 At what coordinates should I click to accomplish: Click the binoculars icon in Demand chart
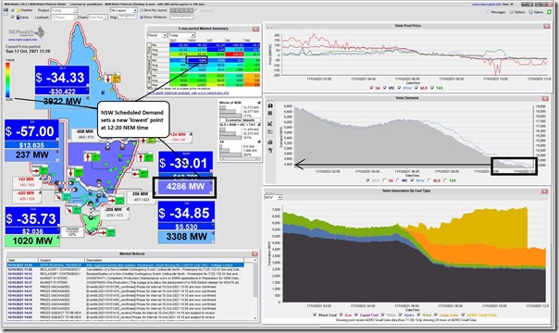pos(270,105)
